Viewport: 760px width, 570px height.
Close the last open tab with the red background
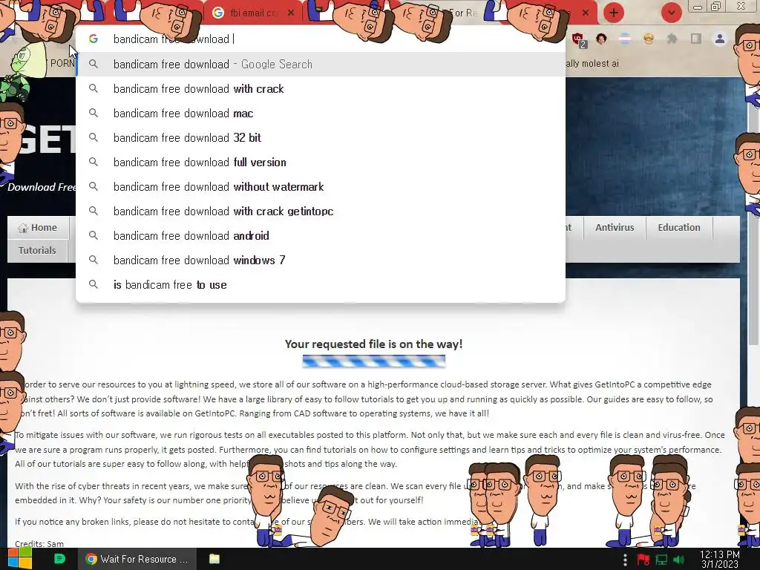point(586,13)
